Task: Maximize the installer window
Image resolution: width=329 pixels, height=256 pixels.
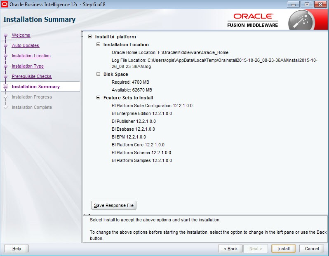Action: pos(307,5)
